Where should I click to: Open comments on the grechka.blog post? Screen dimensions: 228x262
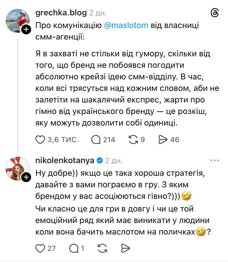coord(96,140)
